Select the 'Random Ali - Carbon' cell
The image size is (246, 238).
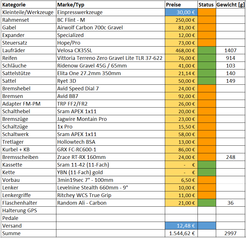pos(110,203)
